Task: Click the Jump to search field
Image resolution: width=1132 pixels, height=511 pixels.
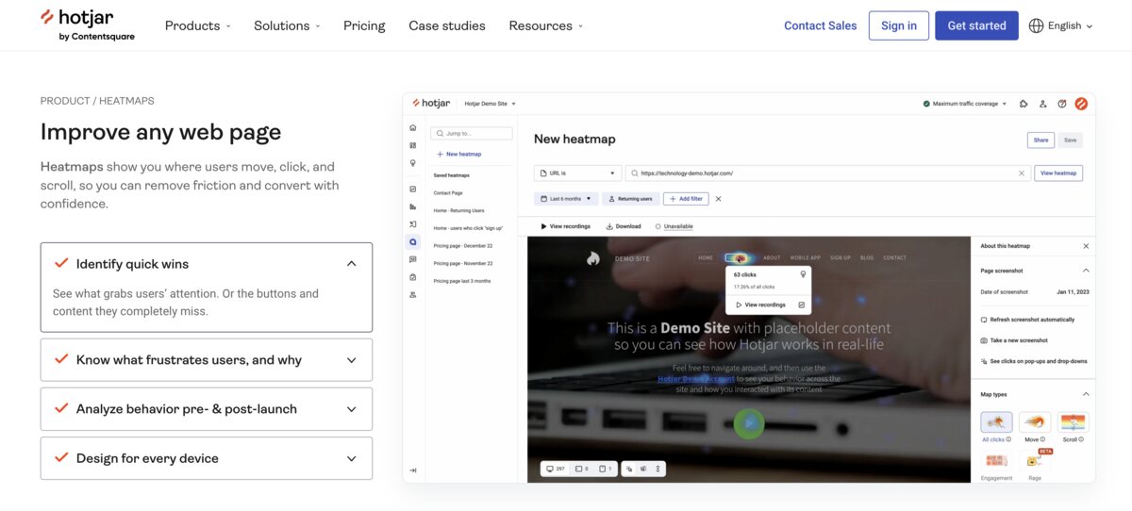Action: [472, 134]
